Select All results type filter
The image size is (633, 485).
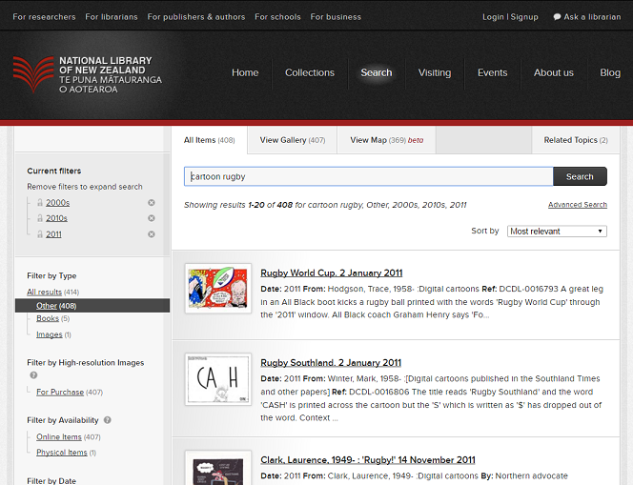pyautogui.click(x=45, y=292)
